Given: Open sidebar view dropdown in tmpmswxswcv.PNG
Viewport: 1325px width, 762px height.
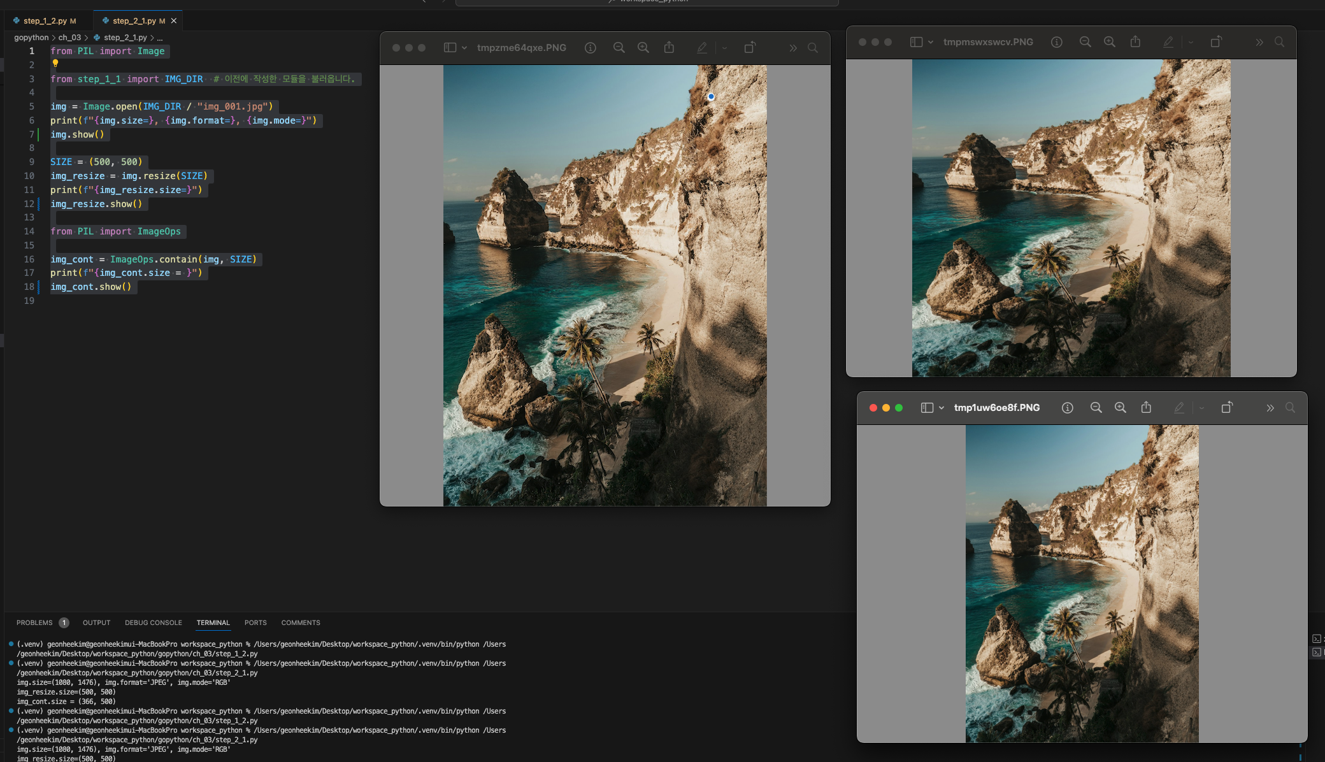Looking at the screenshot, I should coord(931,42).
